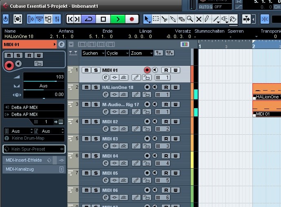
Task: Click the MIDI 01 inspector title tab
Action: pyautogui.click(x=29, y=45)
